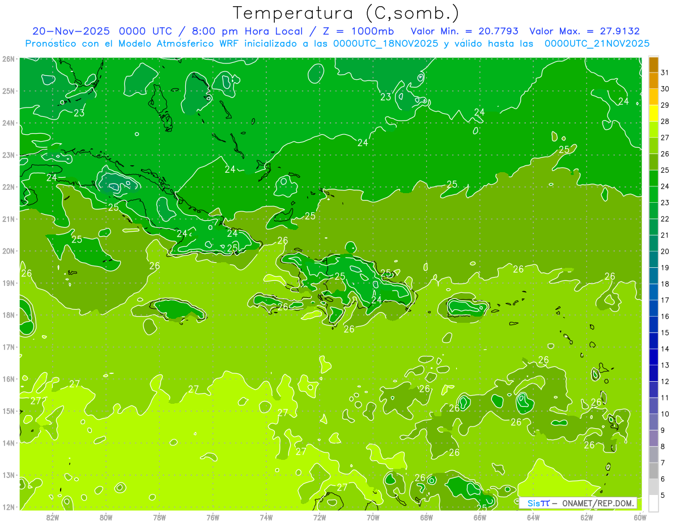Screen dimensions: 680x525
Task: Click the yellow scale segment between 28 and 29
Action: [653, 113]
